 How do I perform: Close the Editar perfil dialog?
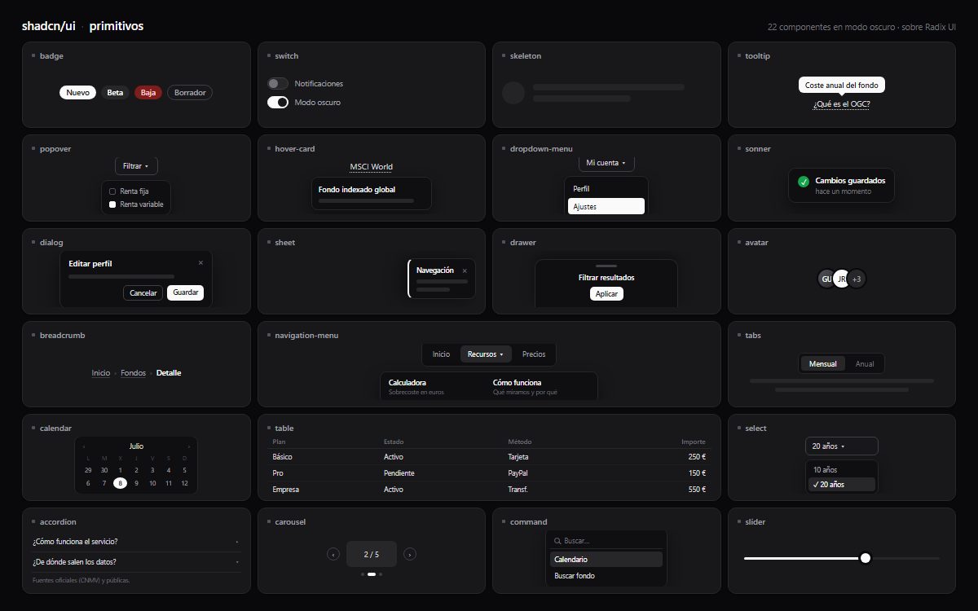[200, 263]
